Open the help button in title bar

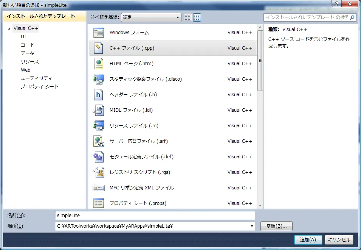point(336,4)
